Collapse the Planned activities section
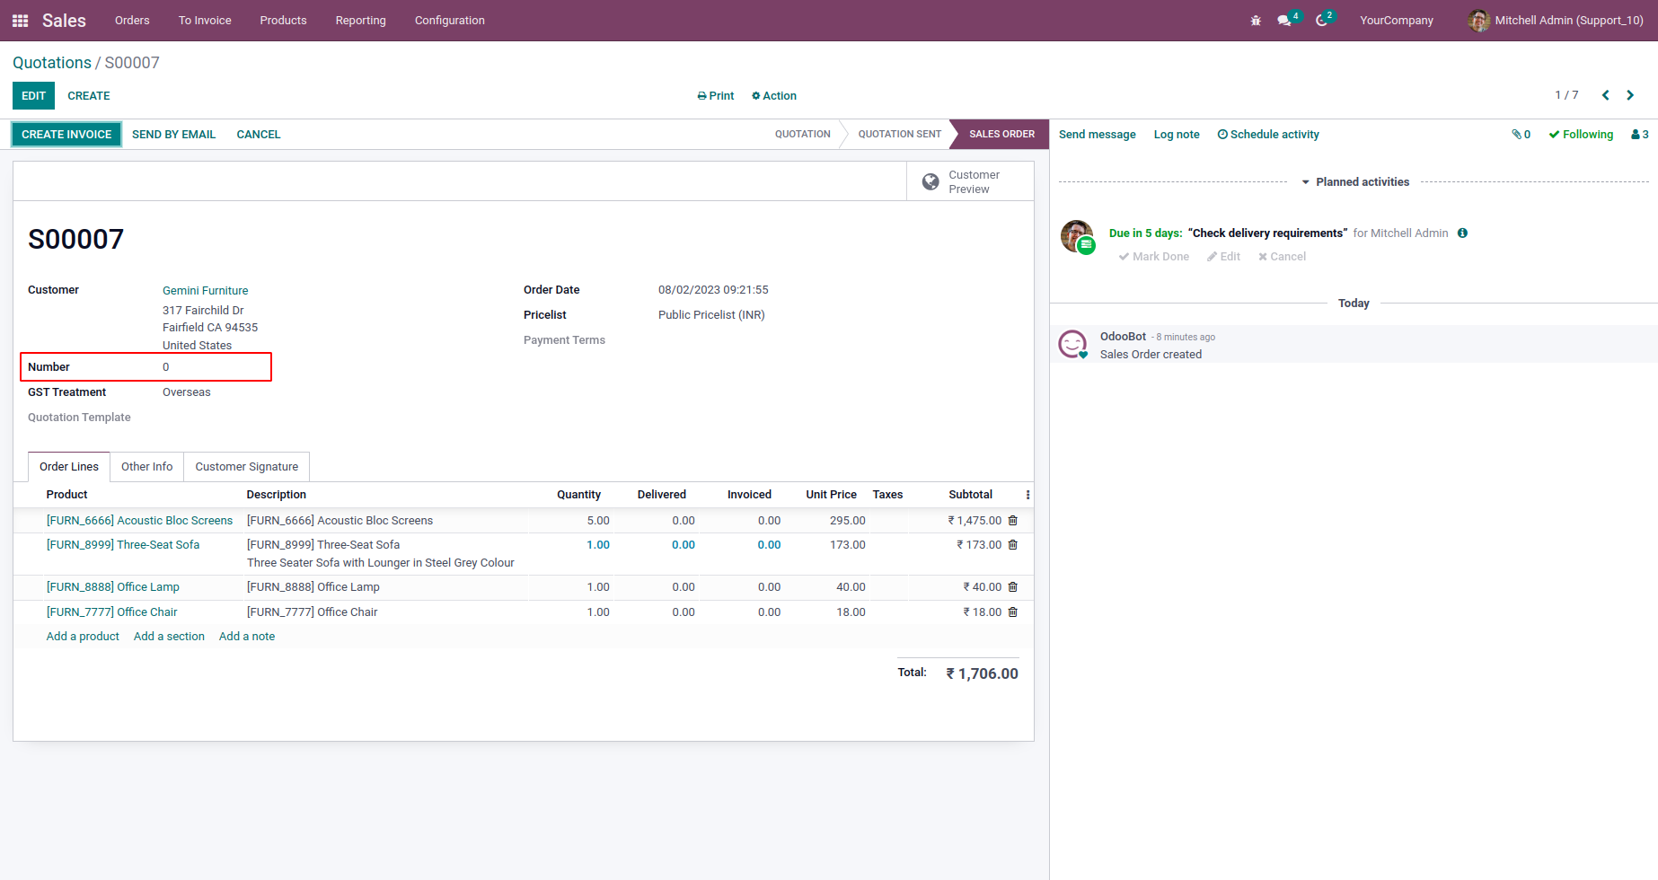1658x880 pixels. pyautogui.click(x=1355, y=182)
